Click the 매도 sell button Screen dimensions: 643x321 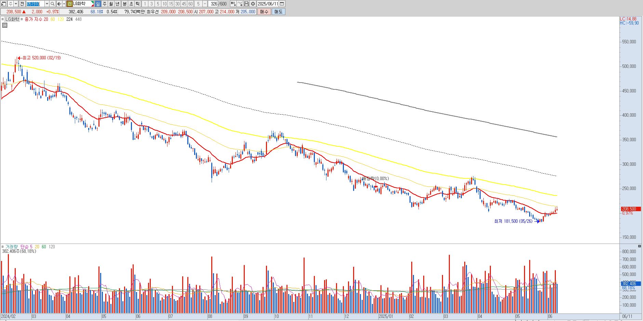(x=278, y=12)
